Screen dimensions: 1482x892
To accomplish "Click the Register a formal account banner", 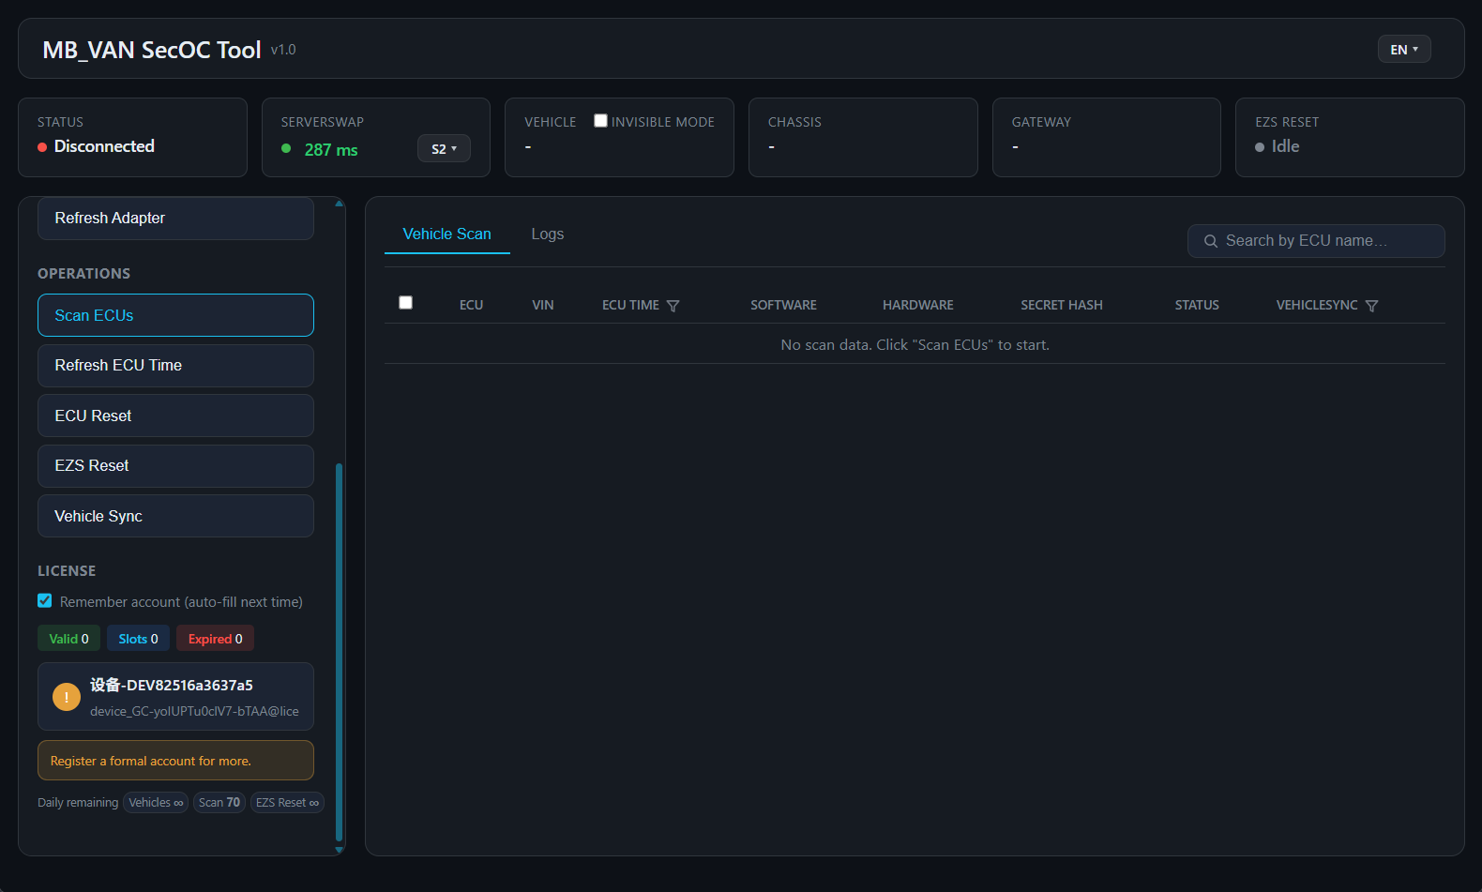I will (x=175, y=761).
